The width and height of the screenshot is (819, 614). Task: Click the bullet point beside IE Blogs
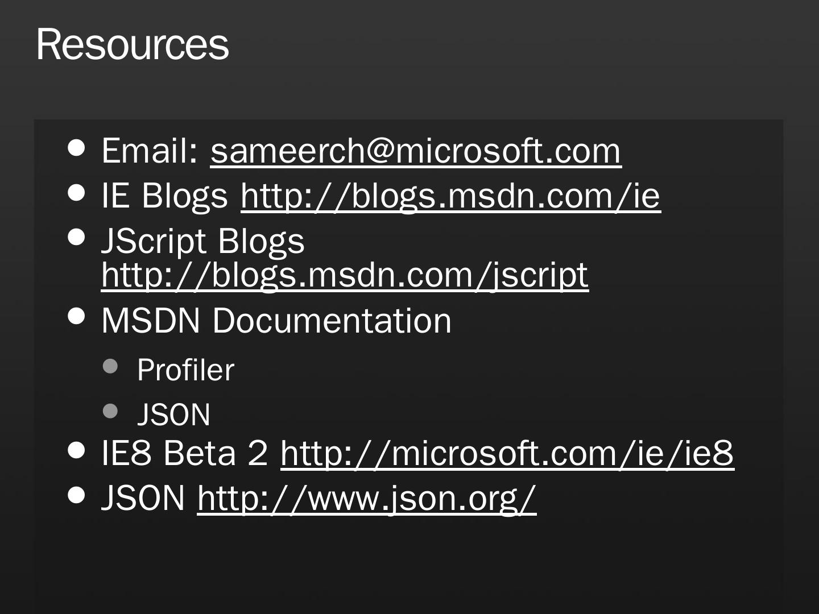(77, 193)
